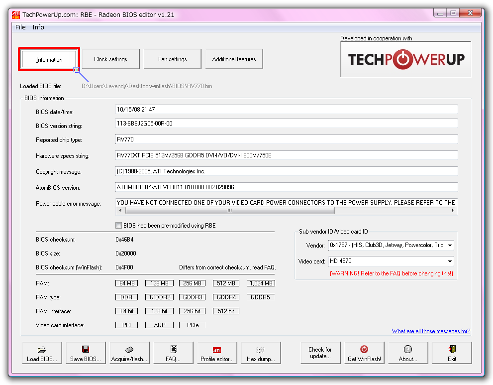
Task: Switch to Fan settings tab
Action: point(172,59)
